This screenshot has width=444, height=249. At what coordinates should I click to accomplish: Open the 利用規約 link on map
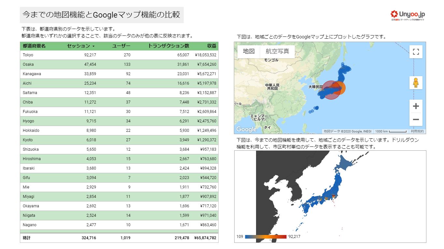click(x=417, y=131)
